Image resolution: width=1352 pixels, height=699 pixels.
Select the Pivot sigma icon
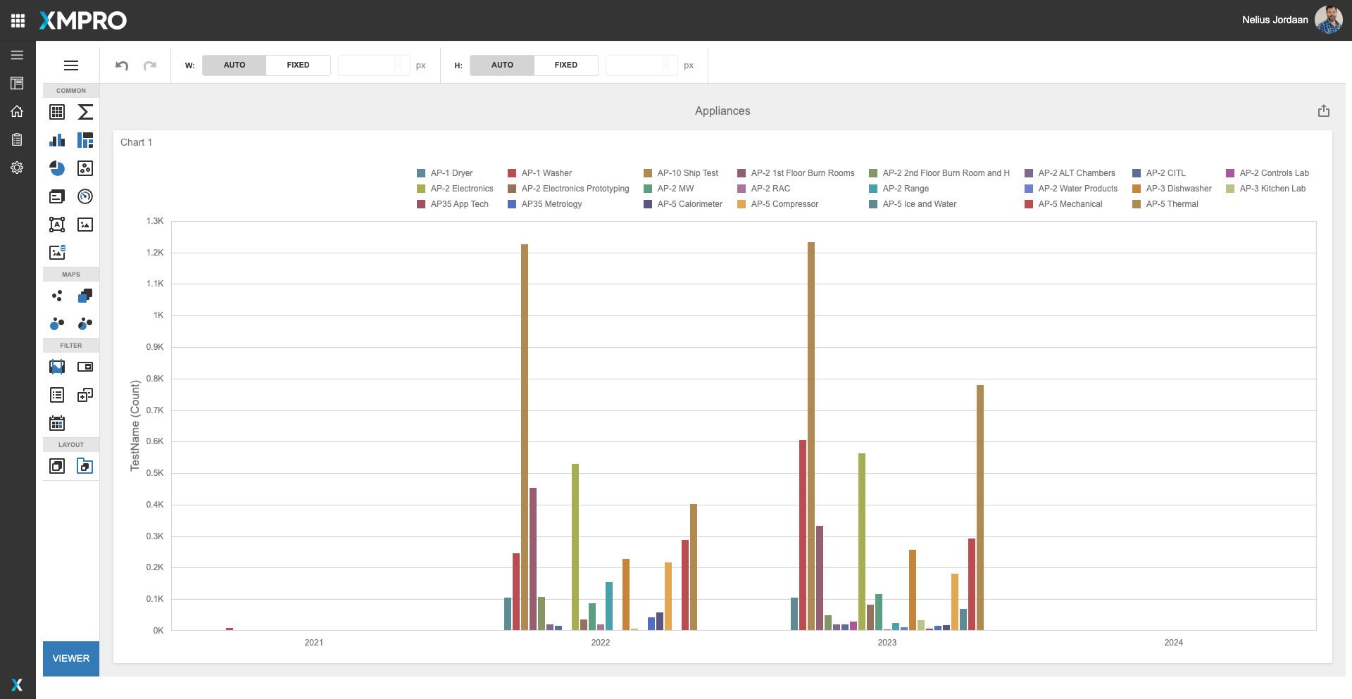click(85, 112)
